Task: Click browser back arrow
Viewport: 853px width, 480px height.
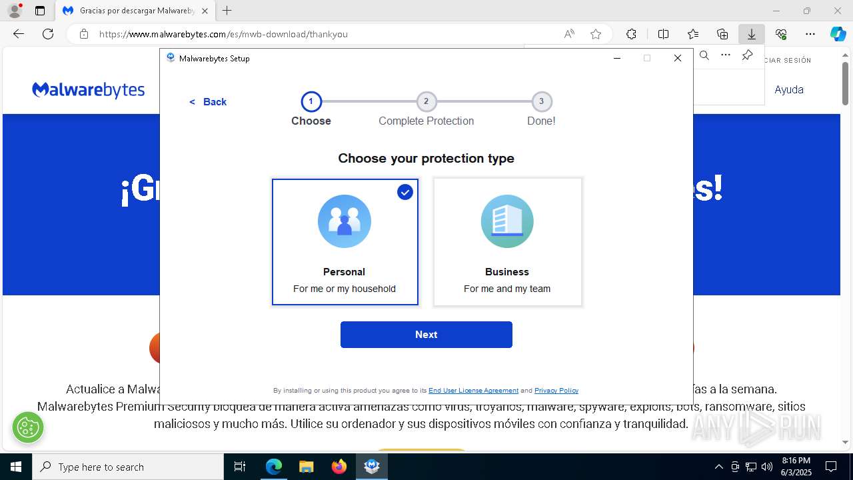Action: 19,34
